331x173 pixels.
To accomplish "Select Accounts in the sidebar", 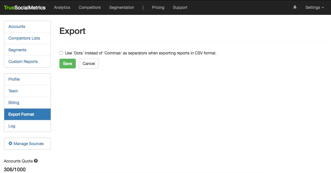I will tap(17, 27).
